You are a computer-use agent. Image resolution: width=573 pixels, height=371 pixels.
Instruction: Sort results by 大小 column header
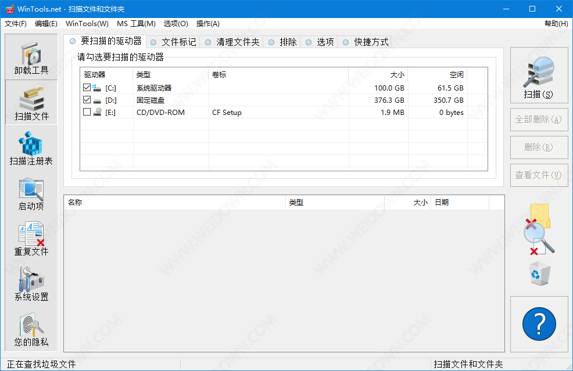click(x=407, y=202)
